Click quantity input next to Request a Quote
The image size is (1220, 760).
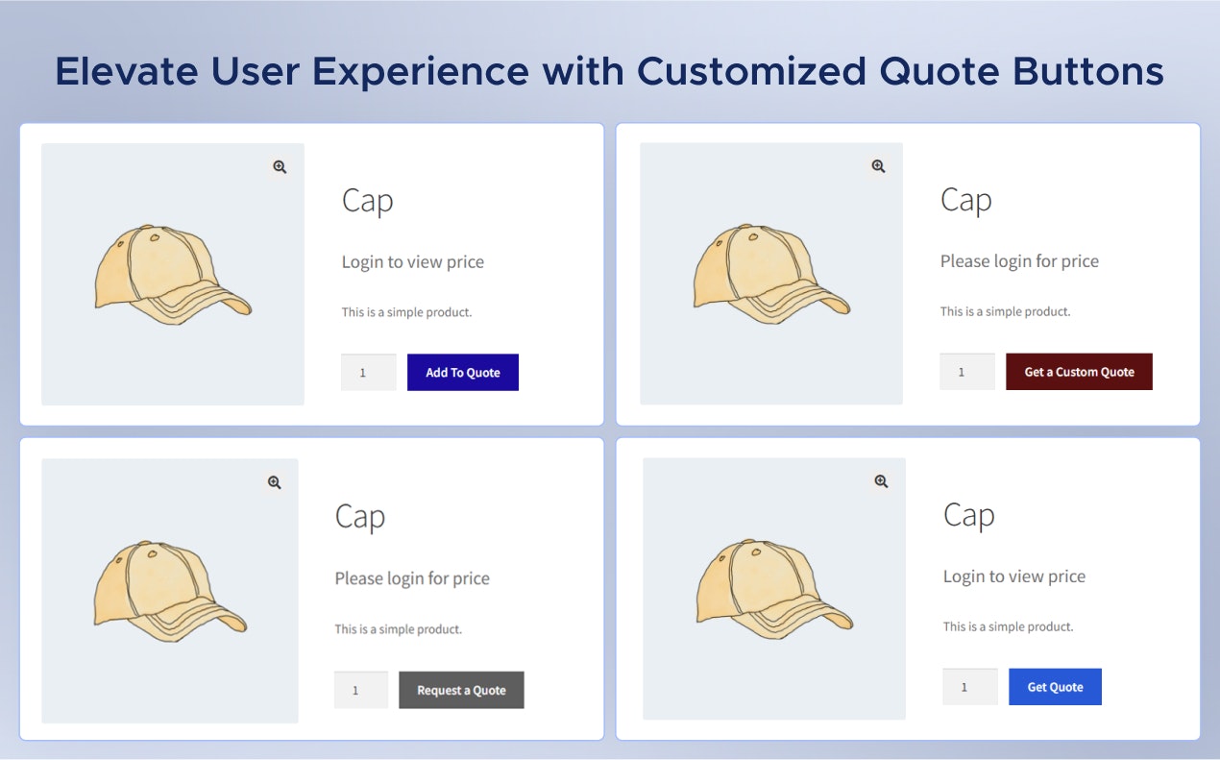pyautogui.click(x=360, y=690)
